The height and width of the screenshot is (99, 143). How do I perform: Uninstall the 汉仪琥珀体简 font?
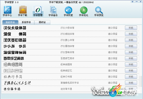click(131, 34)
